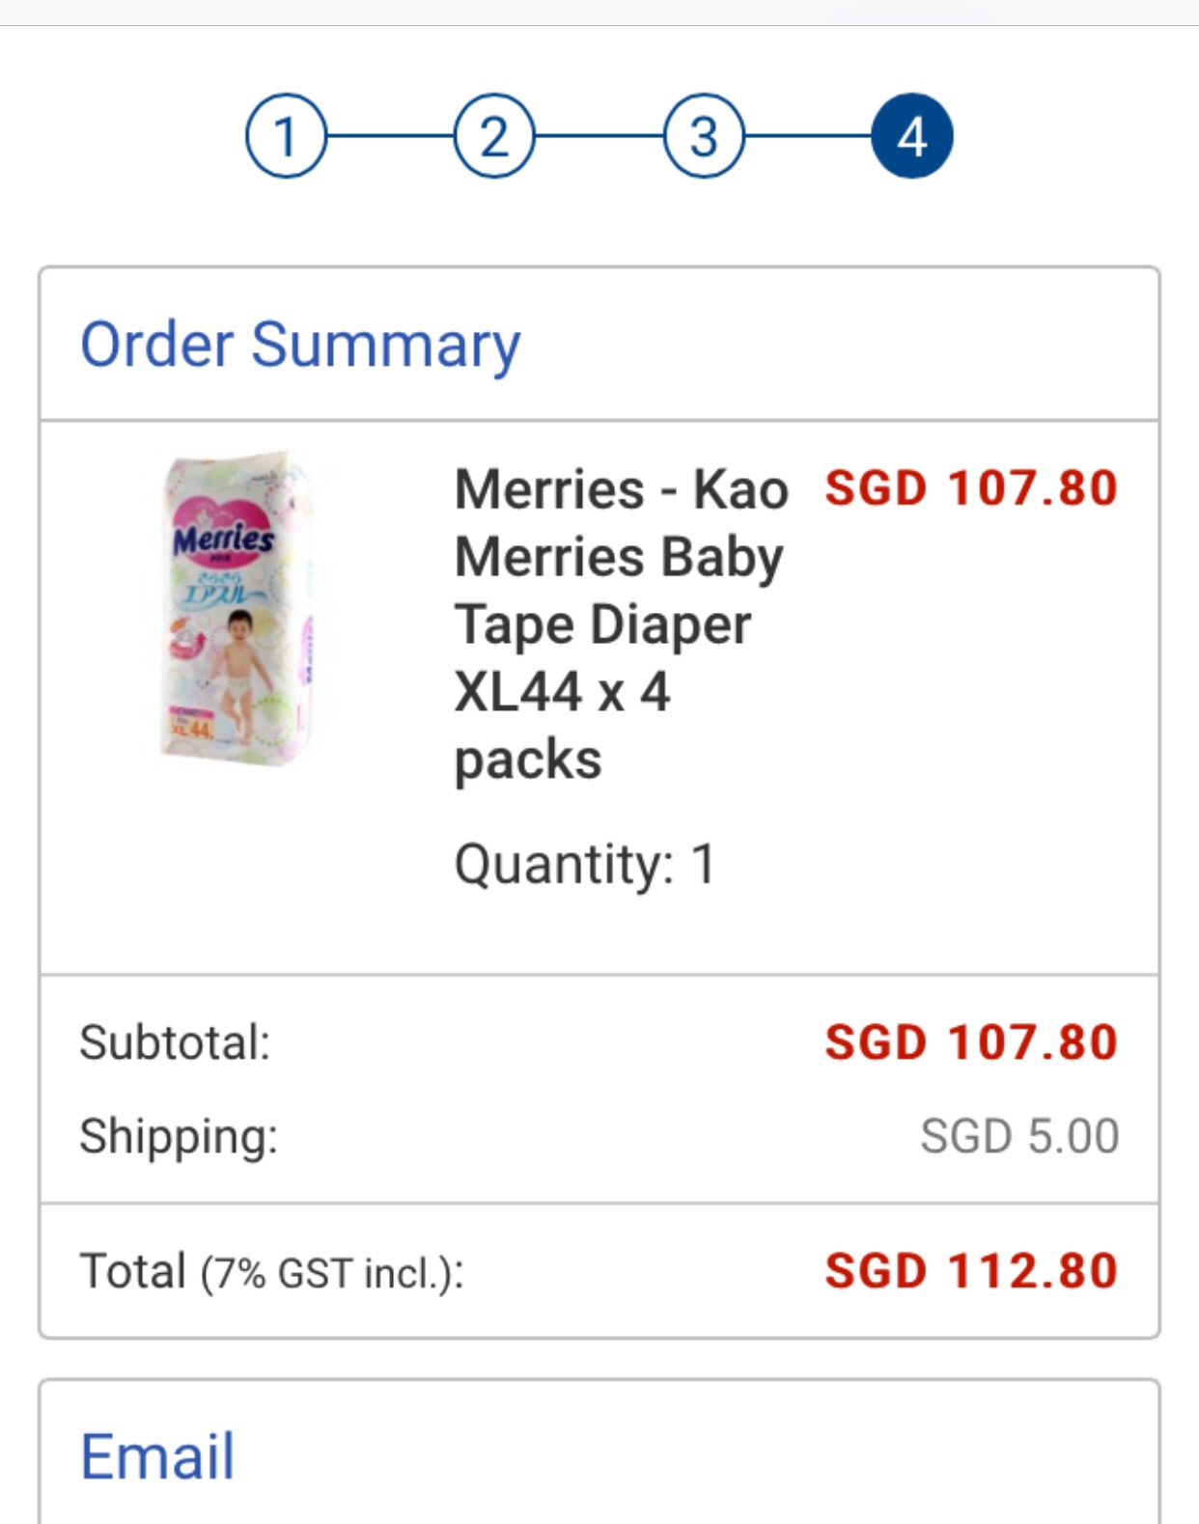The width and height of the screenshot is (1199, 1524).
Task: Click the SGD 5.00 shipping fee
Action: [x=1019, y=1136]
